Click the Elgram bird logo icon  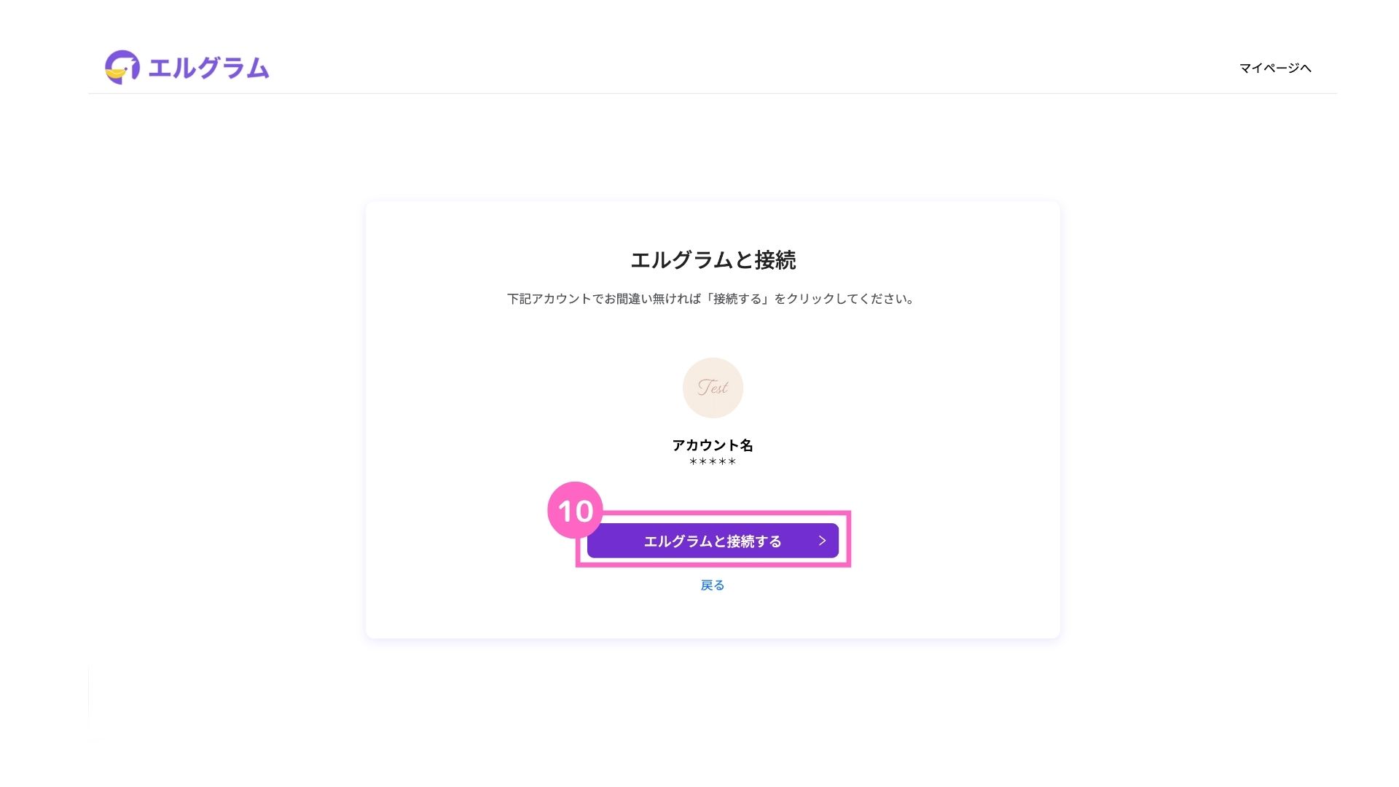(x=122, y=67)
